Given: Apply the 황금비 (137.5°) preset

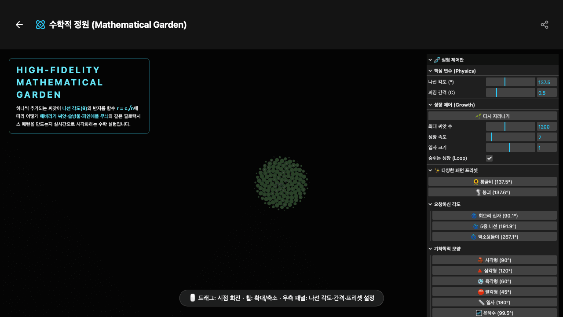Looking at the screenshot, I should (492, 182).
